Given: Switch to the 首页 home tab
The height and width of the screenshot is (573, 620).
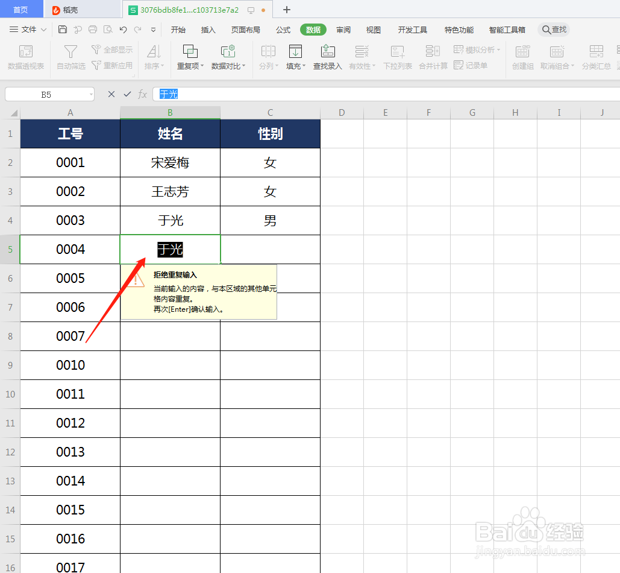Looking at the screenshot, I should pos(20,10).
